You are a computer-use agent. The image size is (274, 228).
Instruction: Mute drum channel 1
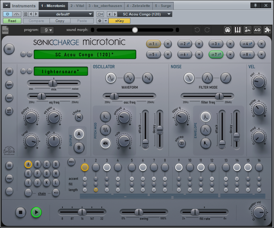168,44
